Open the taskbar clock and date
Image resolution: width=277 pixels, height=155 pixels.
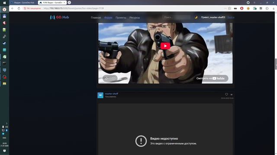(x=4, y=145)
